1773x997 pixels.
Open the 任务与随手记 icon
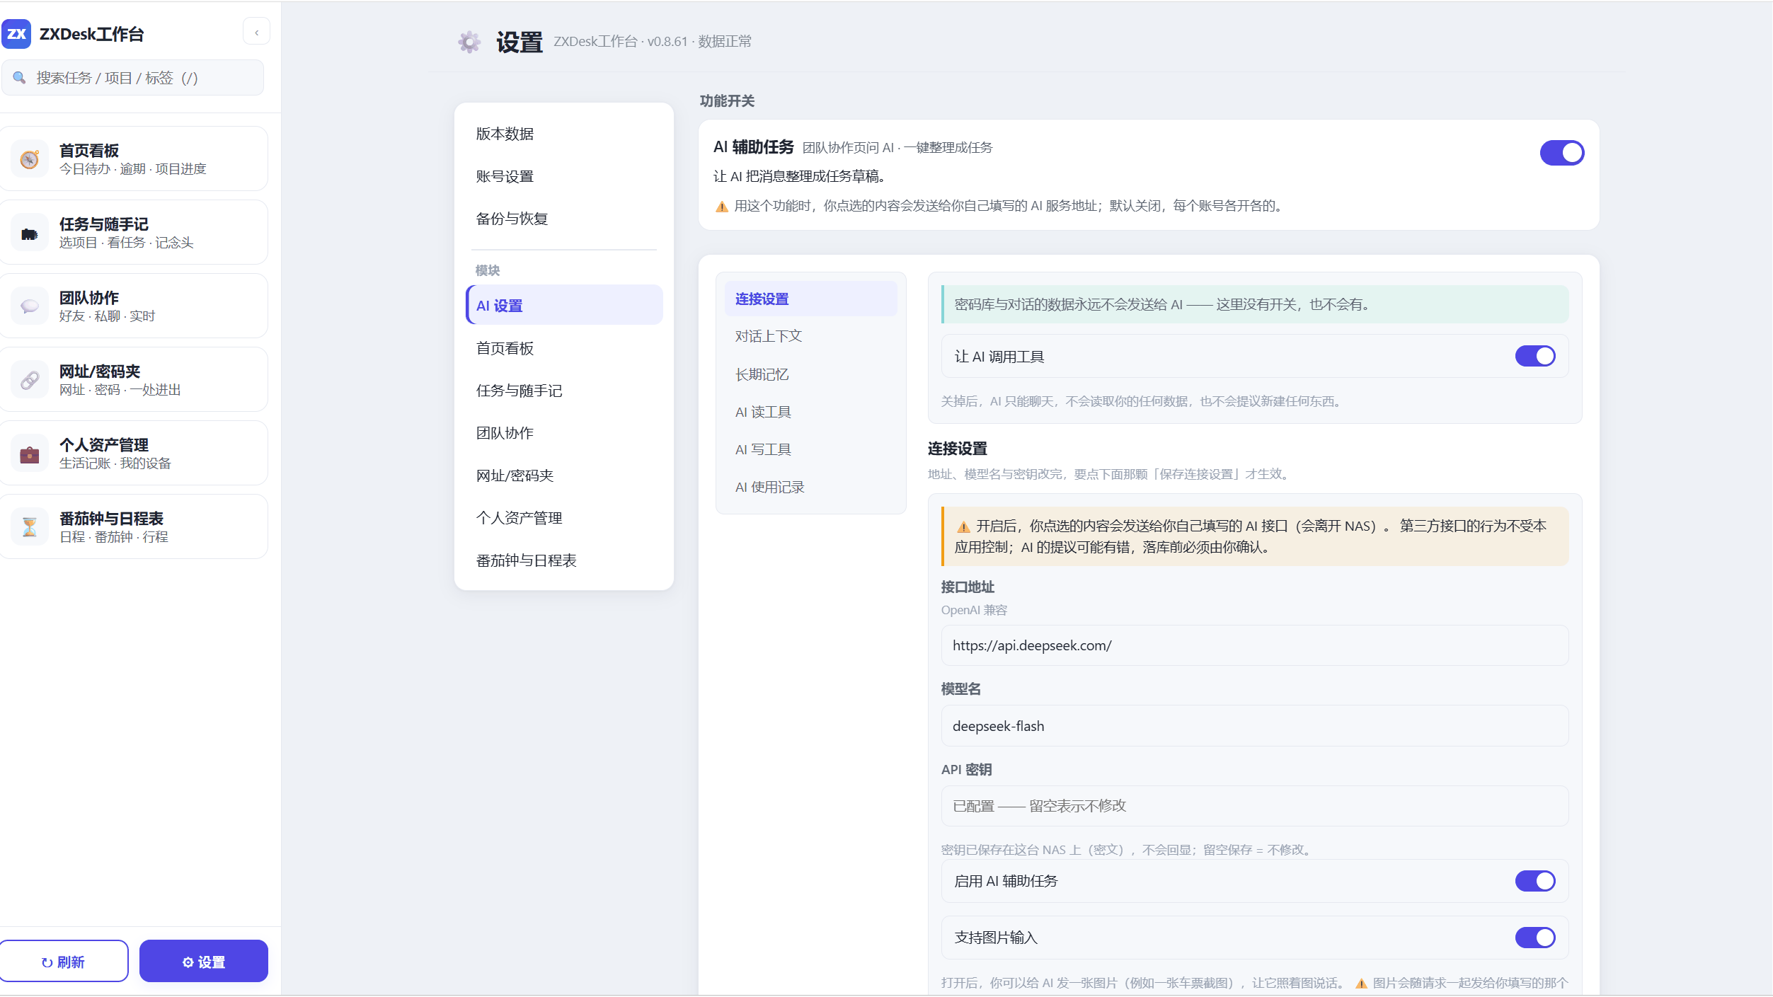coord(29,233)
